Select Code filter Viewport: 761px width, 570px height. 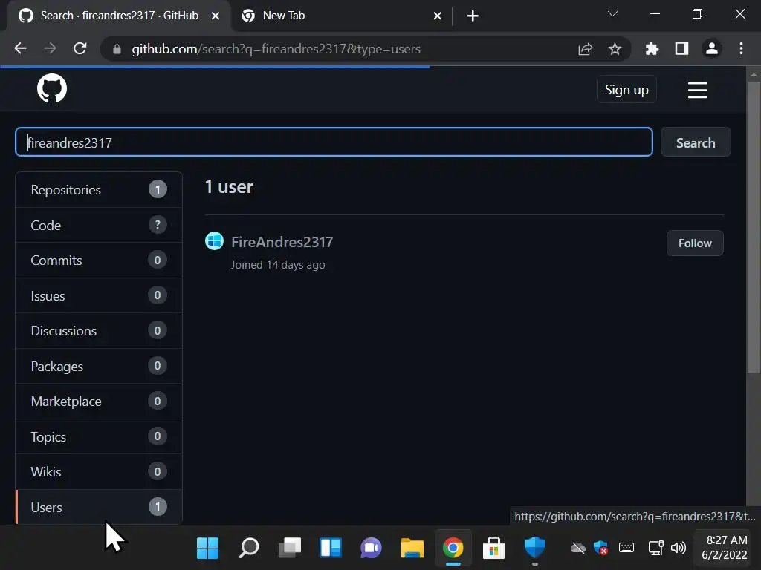(x=99, y=225)
